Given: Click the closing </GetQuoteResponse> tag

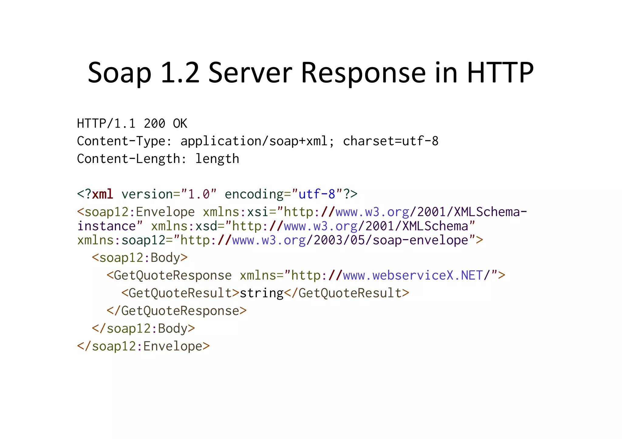Looking at the screenshot, I should click(176, 311).
